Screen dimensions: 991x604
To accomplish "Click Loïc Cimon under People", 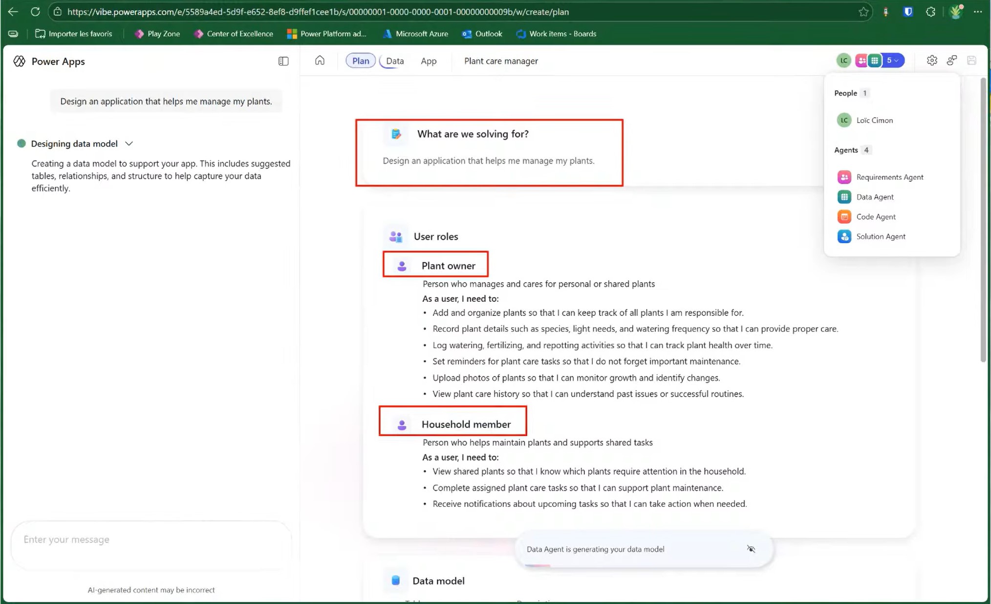I will click(x=874, y=120).
